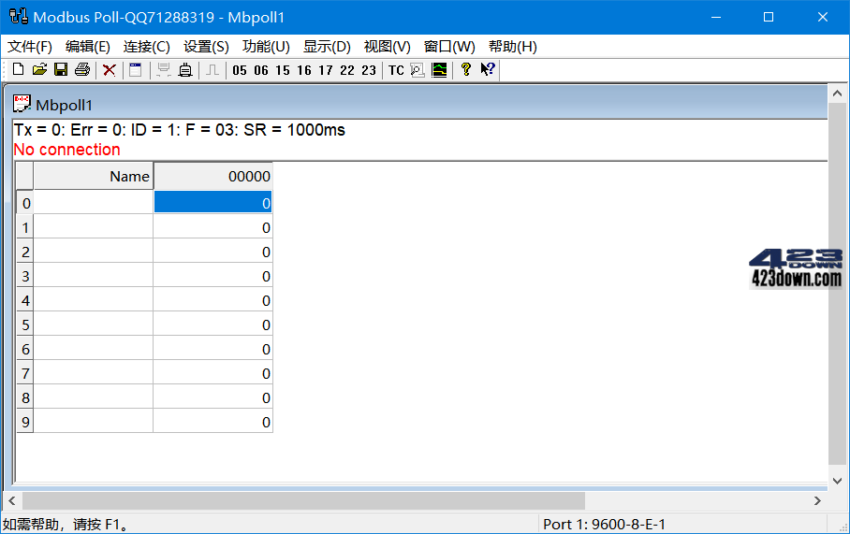Image resolution: width=850 pixels, height=534 pixels.
Task: Open the 功能(U) menu
Action: tap(266, 47)
